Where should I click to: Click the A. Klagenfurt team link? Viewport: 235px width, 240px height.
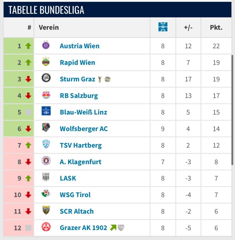(x=80, y=162)
